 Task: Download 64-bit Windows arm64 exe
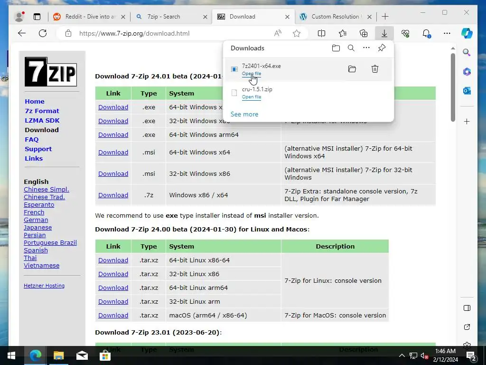pos(113,134)
